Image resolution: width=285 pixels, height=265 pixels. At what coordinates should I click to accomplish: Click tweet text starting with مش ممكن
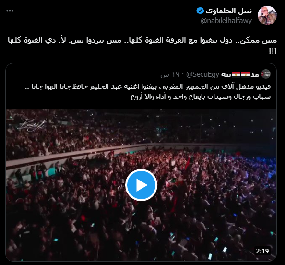142,46
